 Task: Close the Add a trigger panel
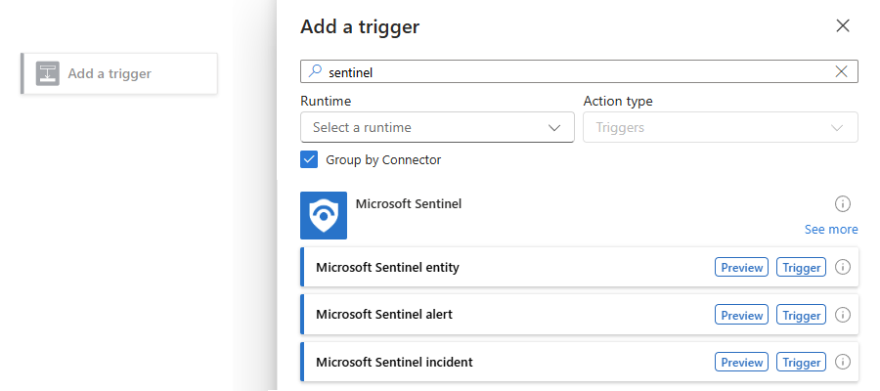coord(843,25)
